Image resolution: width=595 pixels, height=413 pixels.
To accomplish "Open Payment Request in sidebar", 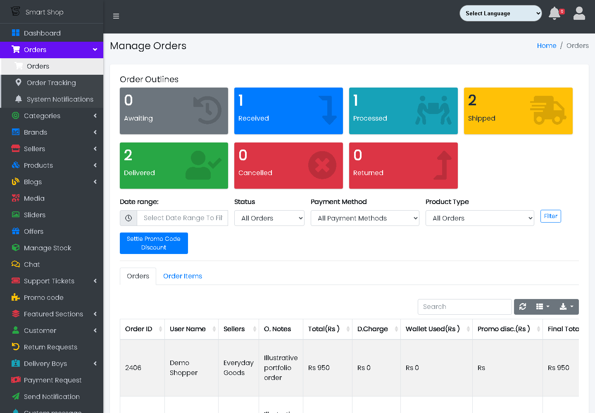I will [x=52, y=380].
